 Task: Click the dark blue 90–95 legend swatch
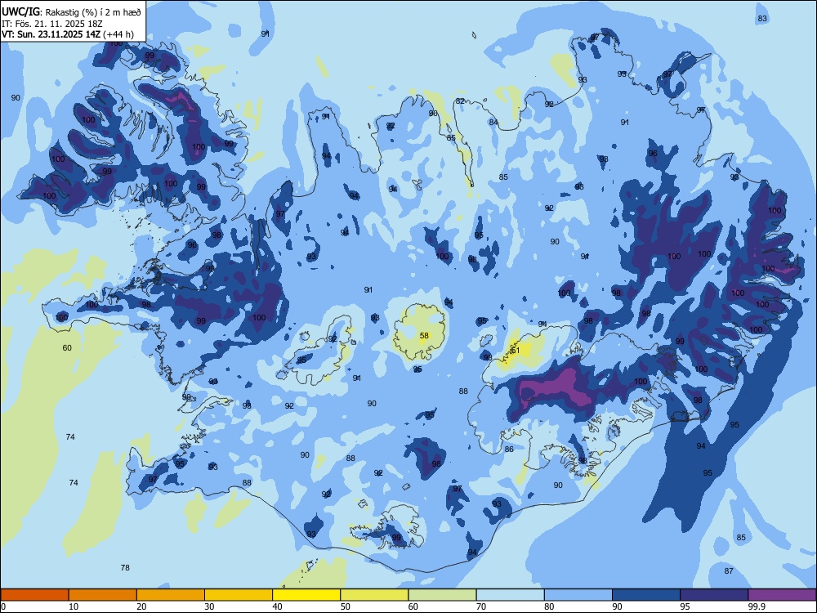pos(646,595)
